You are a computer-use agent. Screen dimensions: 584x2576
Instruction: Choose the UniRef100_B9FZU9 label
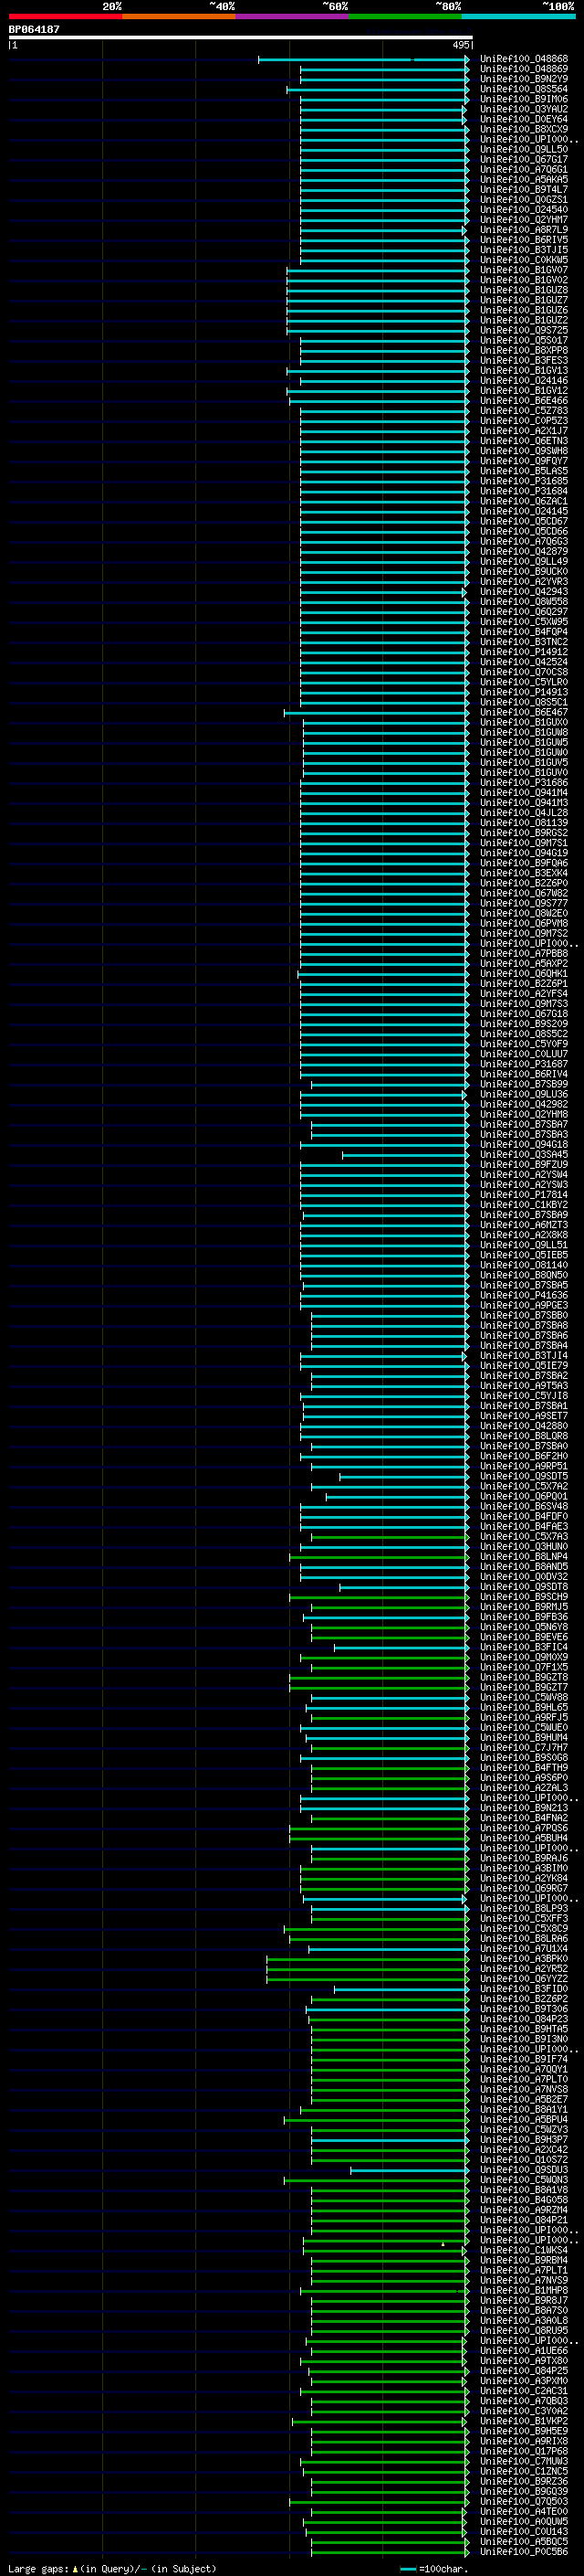(x=524, y=1164)
